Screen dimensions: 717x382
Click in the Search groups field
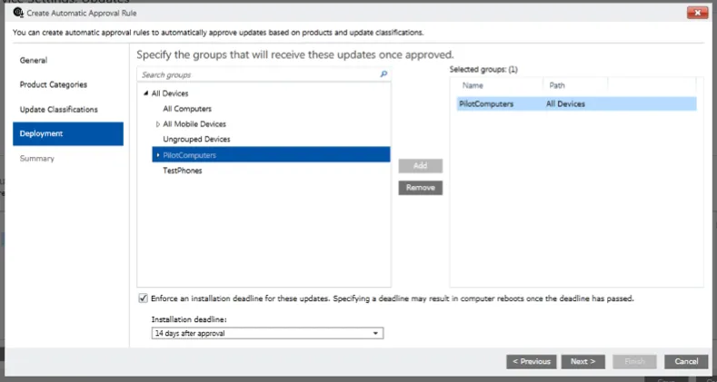pos(258,74)
